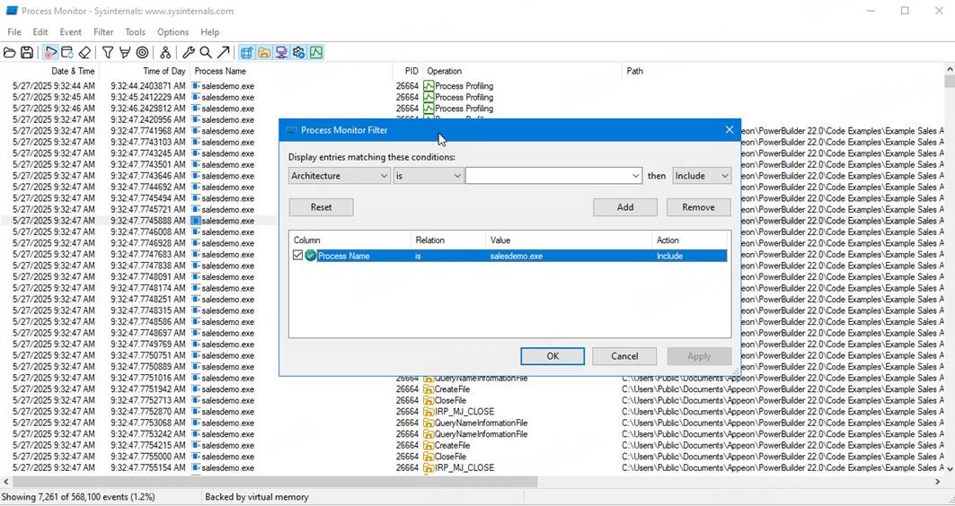Screen dimensions: 955x506
Task: Open a saved log with the Open icon
Action: (x=10, y=52)
